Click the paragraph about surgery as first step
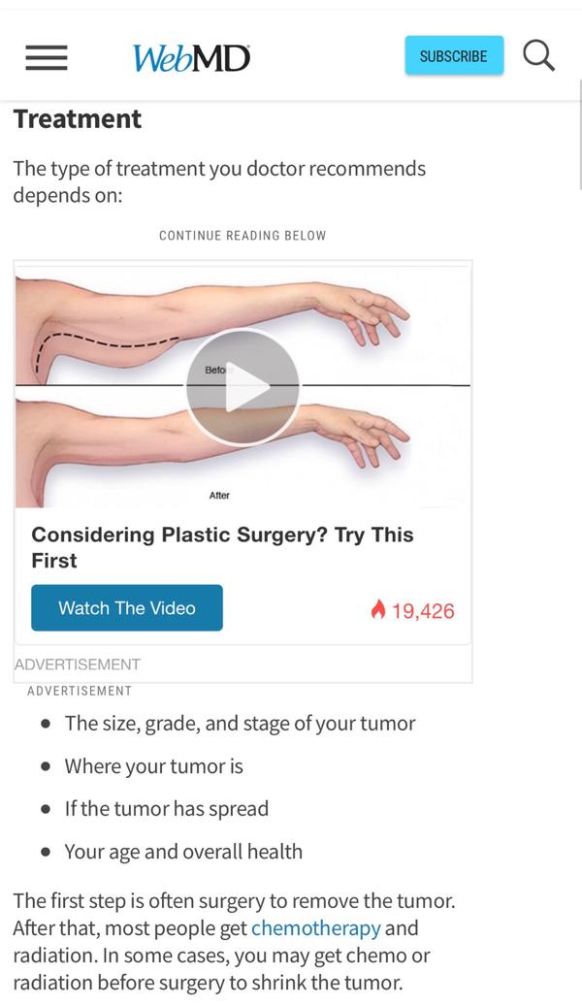 pos(233,941)
